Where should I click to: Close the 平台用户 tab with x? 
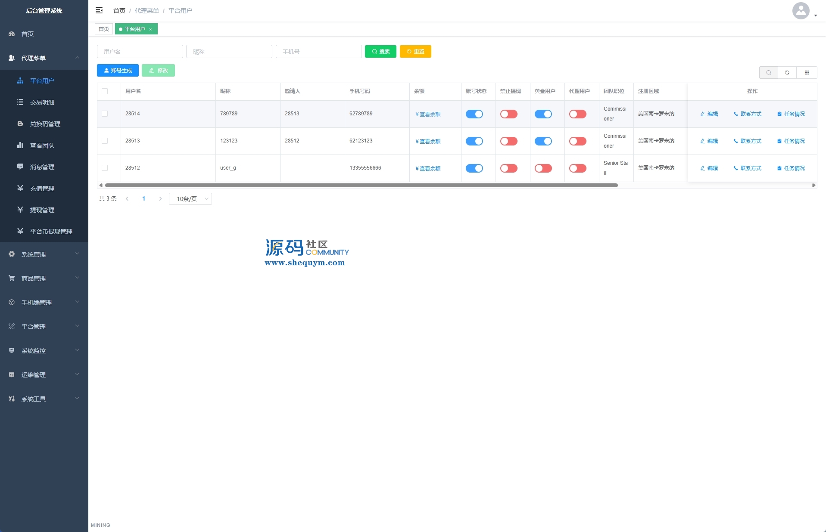[150, 29]
